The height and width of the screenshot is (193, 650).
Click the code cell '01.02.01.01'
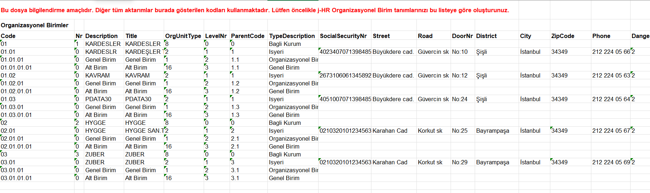pos(16,91)
